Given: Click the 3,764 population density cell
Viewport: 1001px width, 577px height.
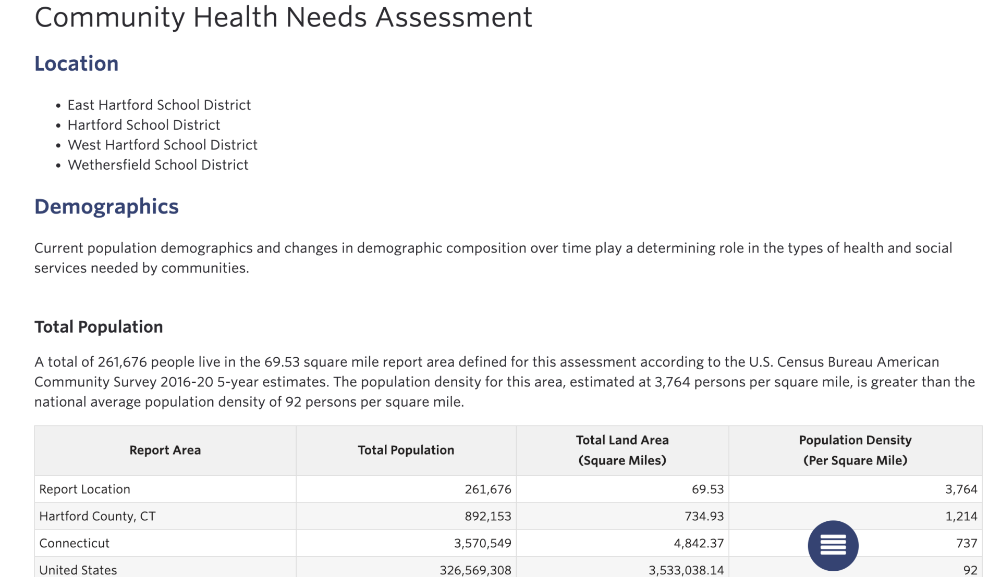Looking at the screenshot, I should point(961,490).
